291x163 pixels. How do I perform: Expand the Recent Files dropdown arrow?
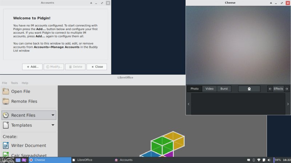[x=53, y=115]
